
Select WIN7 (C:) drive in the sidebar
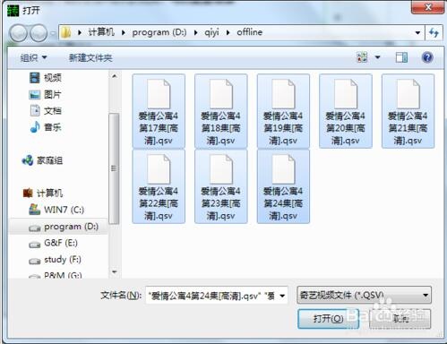coord(64,210)
